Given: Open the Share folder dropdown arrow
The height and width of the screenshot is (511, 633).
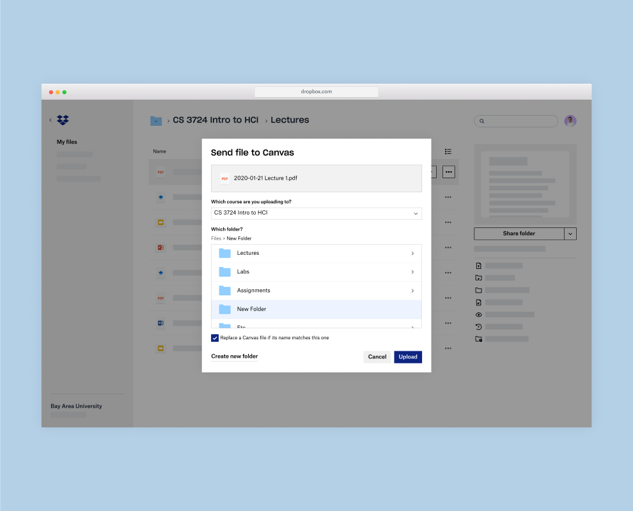Looking at the screenshot, I should tap(570, 234).
